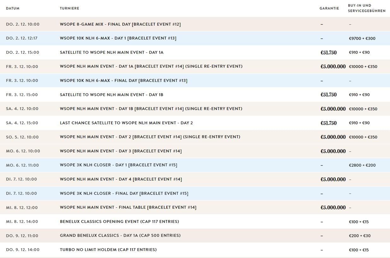Click buy-in €9700 + €300
This screenshot has height=258, width=390.
[x=362, y=39]
